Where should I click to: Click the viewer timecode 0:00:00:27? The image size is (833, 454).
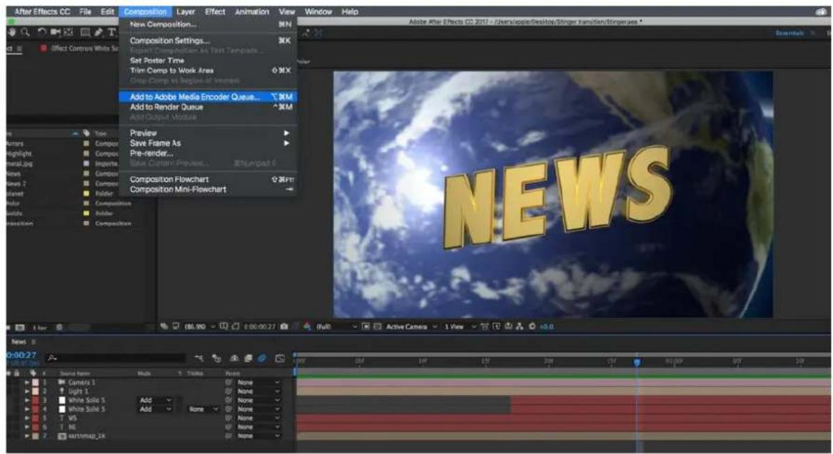click(259, 326)
